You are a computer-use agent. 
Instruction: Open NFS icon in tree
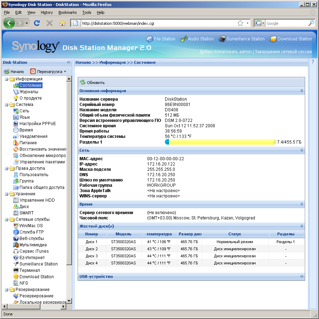[x=16, y=283]
